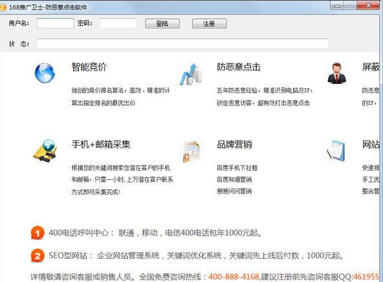The image size is (383, 282).
Task: Click the chart arrow icon for 防恶意点击
Action: pyautogui.click(x=191, y=74)
